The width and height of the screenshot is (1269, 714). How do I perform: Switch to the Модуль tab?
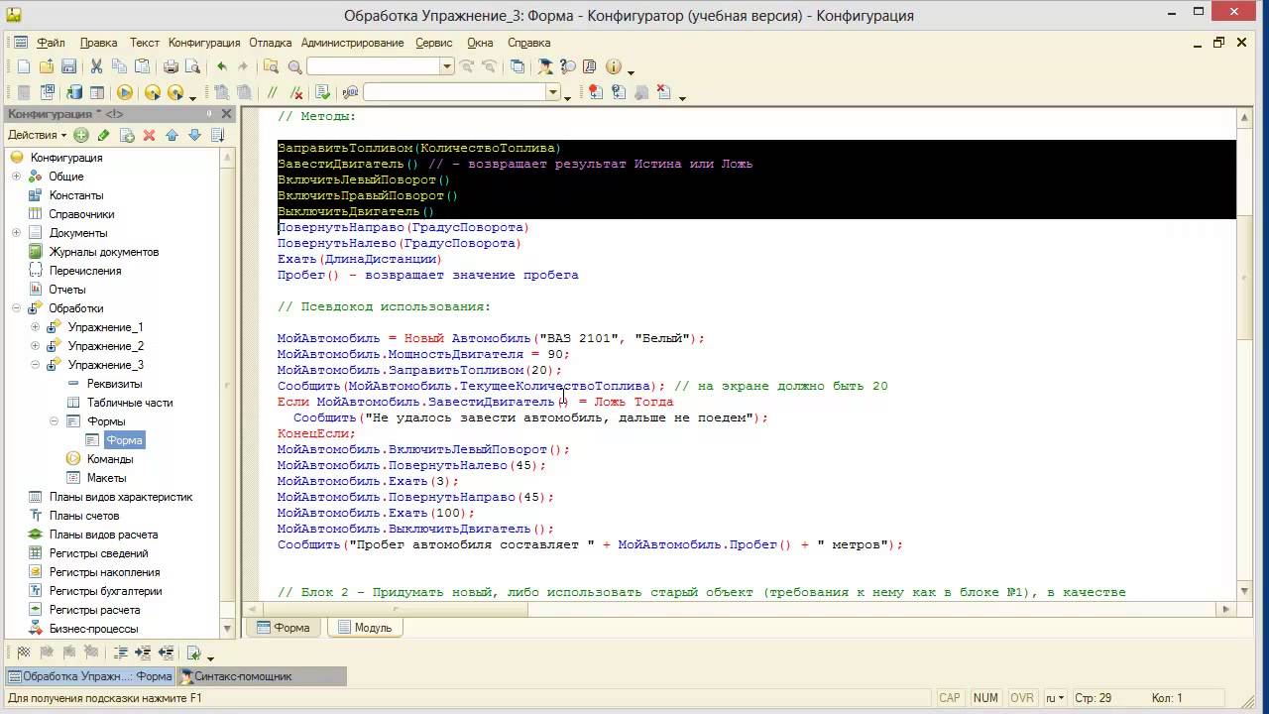tap(364, 628)
